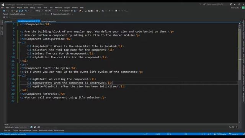
Task: Open the View menu
Action: pyautogui.click(x=13, y=8)
